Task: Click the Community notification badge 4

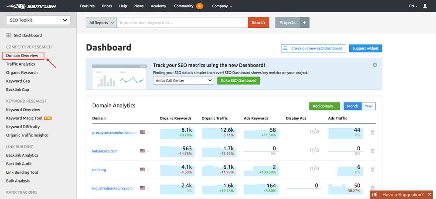Action: (199, 6)
